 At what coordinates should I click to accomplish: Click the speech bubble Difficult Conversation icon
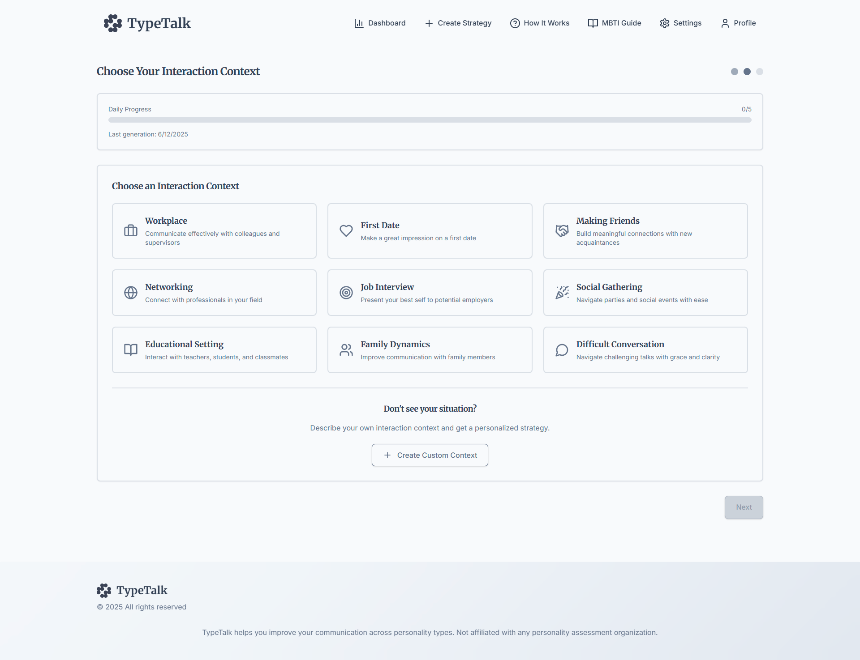pyautogui.click(x=562, y=350)
